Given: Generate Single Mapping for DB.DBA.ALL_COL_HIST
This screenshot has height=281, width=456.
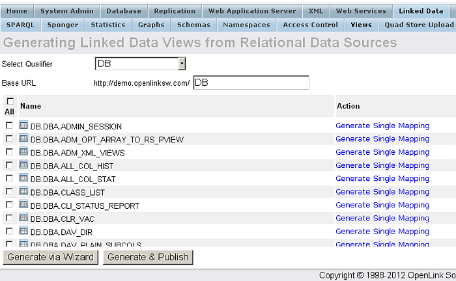Looking at the screenshot, I should 382,165.
